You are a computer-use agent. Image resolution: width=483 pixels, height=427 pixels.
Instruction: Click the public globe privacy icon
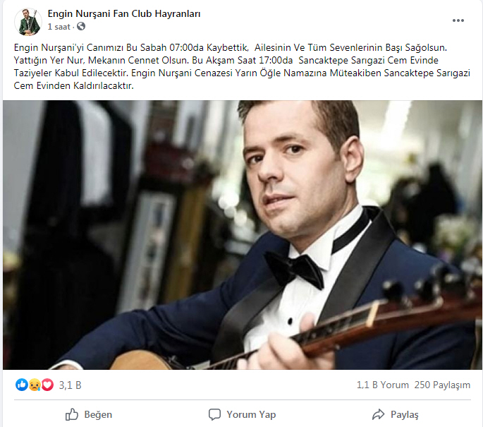click(x=81, y=27)
